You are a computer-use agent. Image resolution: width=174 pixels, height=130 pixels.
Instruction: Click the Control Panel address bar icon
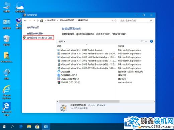point(42,21)
